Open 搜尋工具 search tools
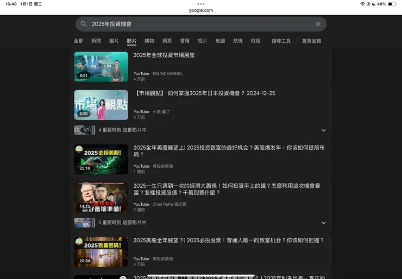This screenshot has height=279, width=402. (x=281, y=41)
